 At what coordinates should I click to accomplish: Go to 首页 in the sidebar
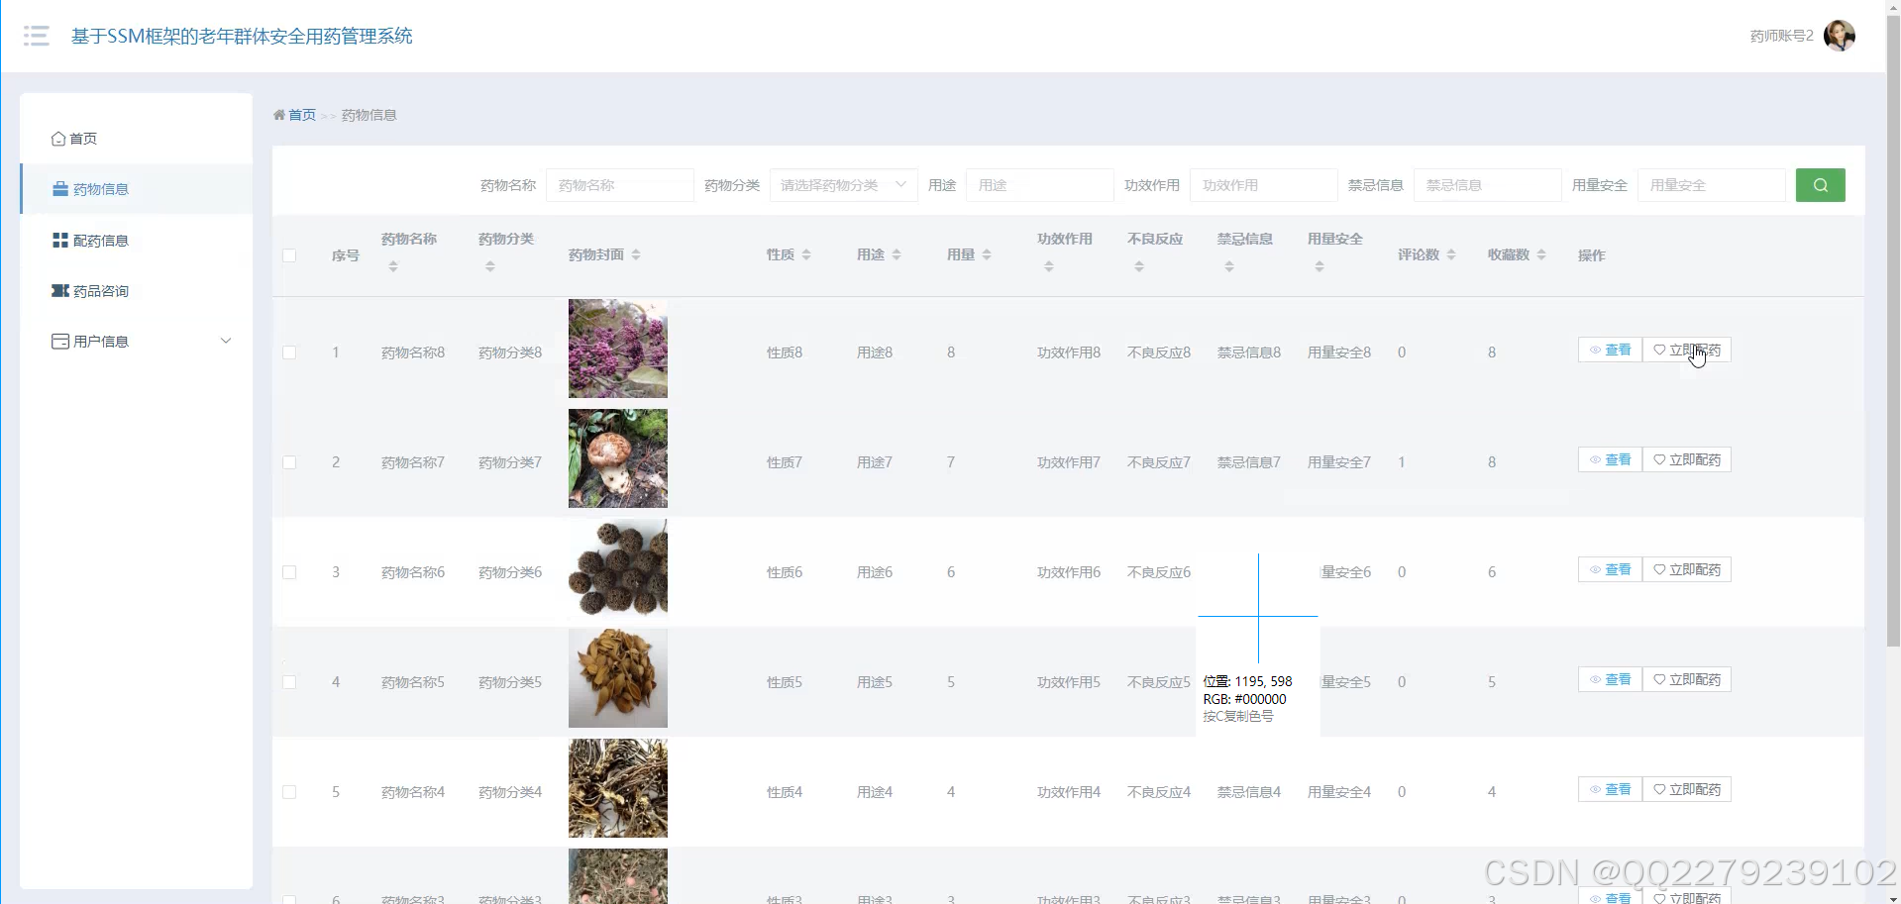[x=137, y=139]
